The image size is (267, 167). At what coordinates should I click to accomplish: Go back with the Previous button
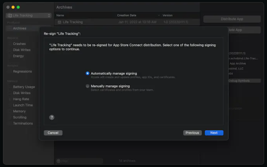coord(192,133)
